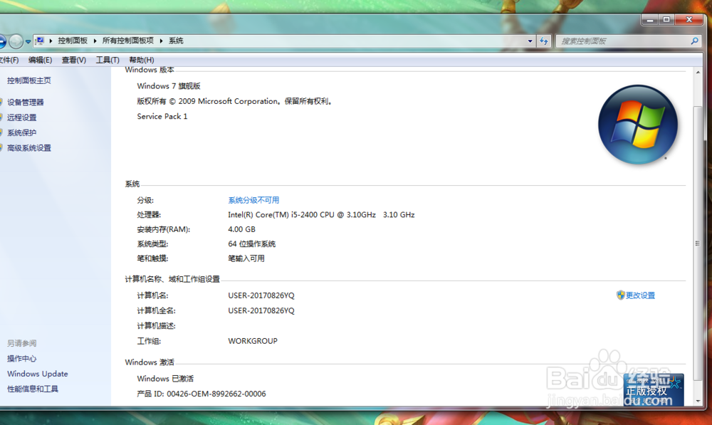Click 系统分级不可用 rating link
712x425 pixels.
(x=253, y=200)
